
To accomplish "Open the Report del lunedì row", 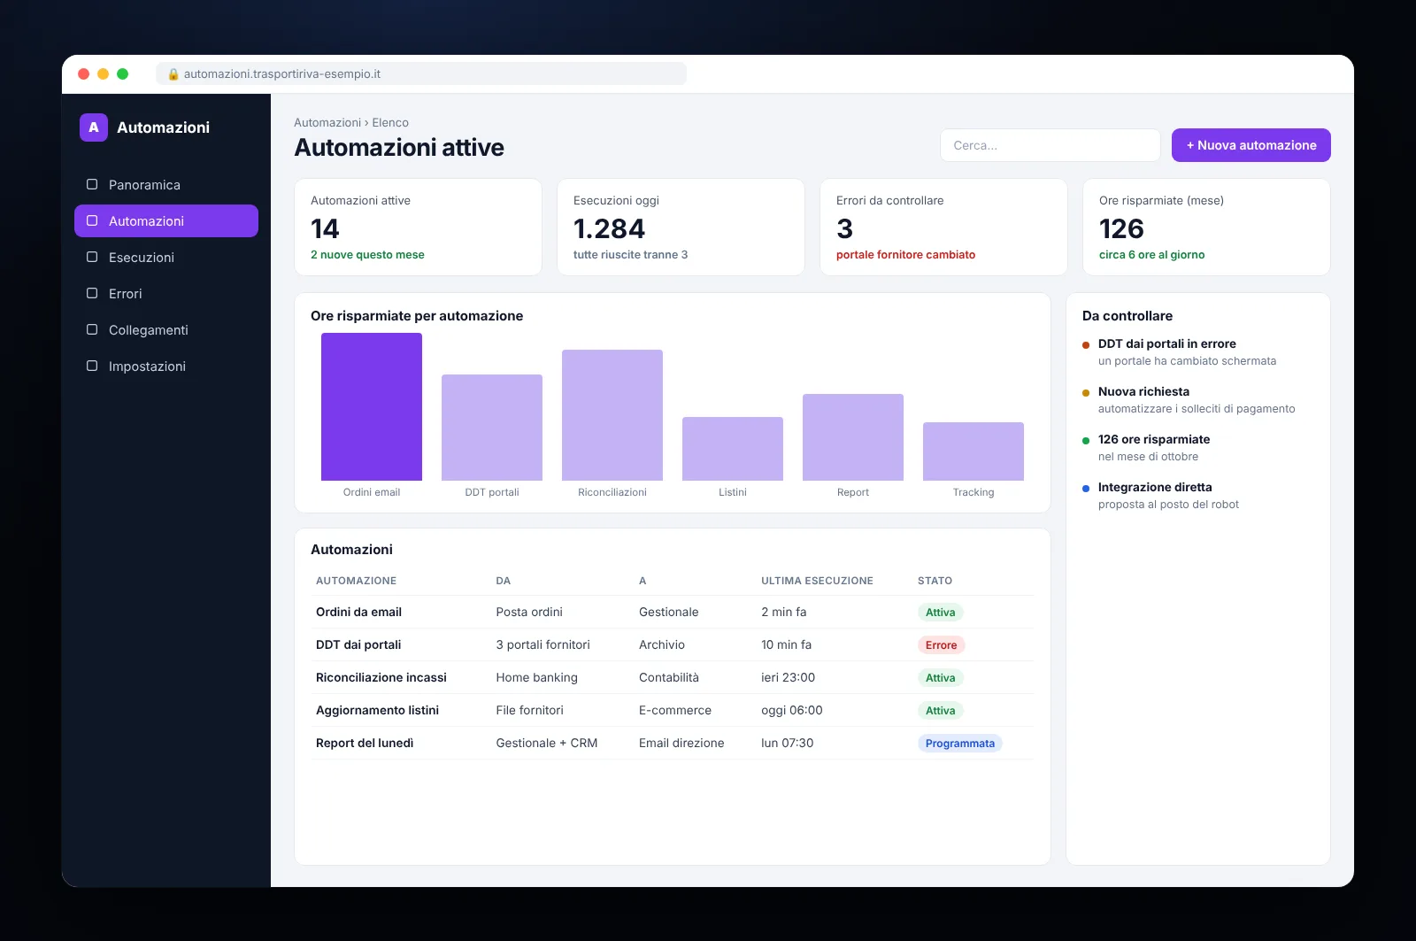I will pos(673,743).
